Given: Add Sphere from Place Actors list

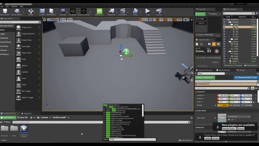Looking at the screenshot, I should click(x=28, y=66).
